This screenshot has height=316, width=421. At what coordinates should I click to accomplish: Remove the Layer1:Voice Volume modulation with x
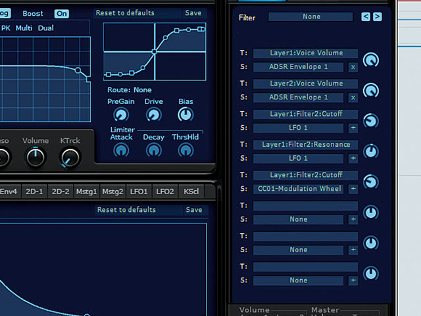coord(353,67)
